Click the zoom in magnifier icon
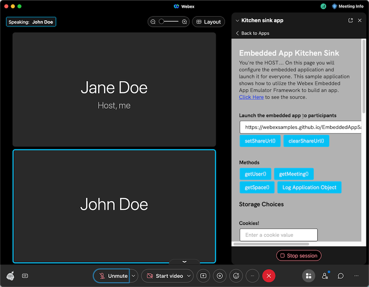 pos(184,22)
